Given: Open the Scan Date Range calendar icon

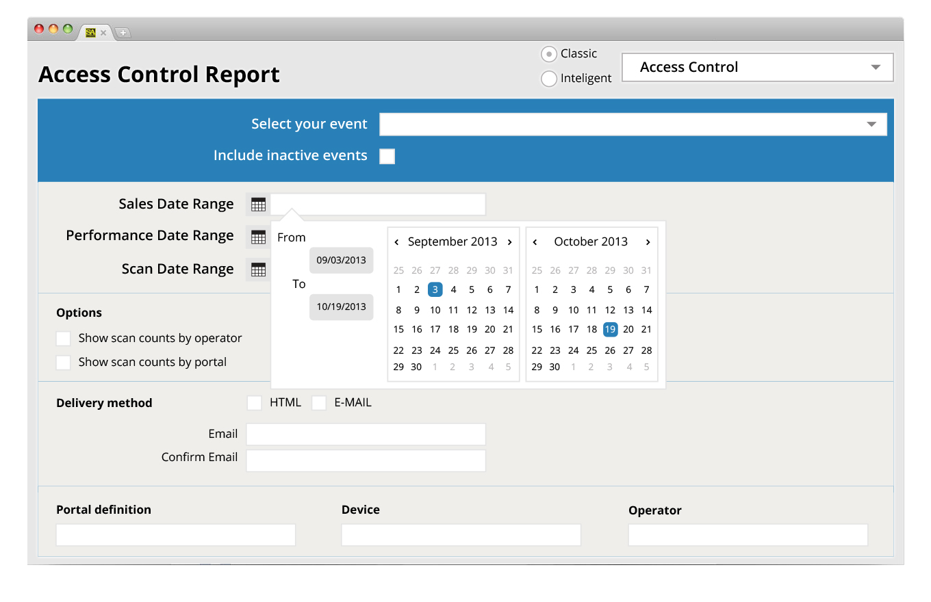Looking at the screenshot, I should tap(258, 270).
